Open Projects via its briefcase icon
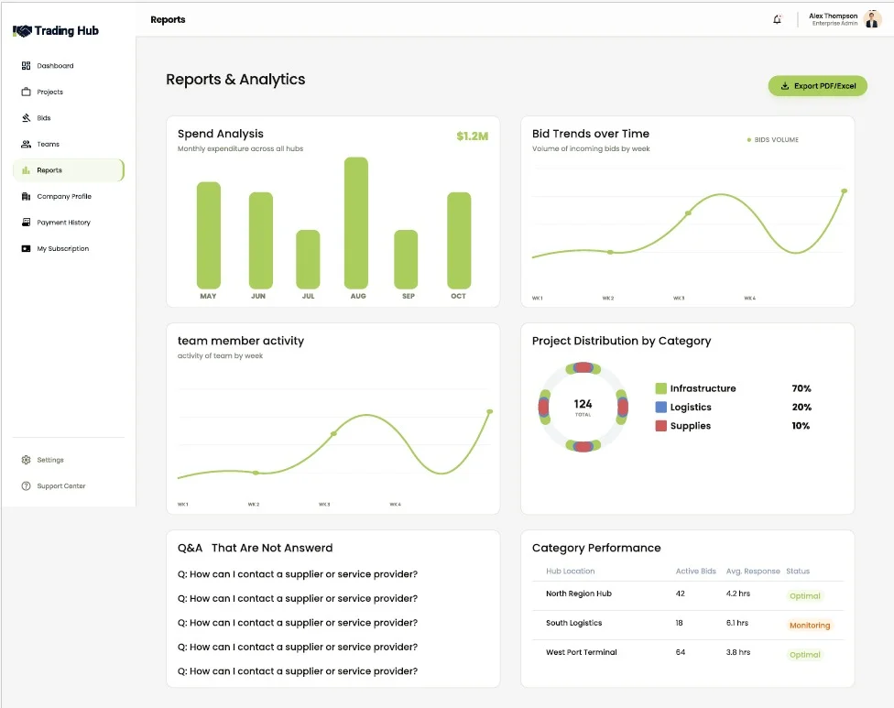Viewport: 894px width, 708px height. [x=26, y=92]
